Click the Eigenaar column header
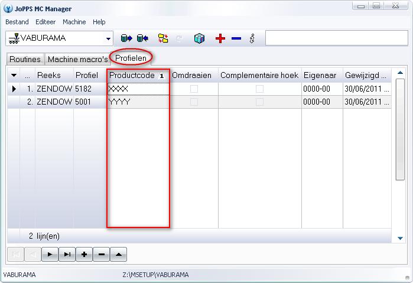This screenshot has width=413, height=283. 322,76
